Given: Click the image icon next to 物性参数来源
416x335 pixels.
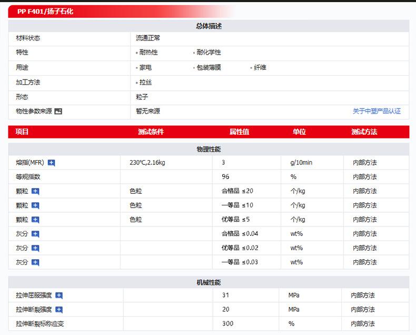Looking at the screenshot, I should [x=58, y=111].
